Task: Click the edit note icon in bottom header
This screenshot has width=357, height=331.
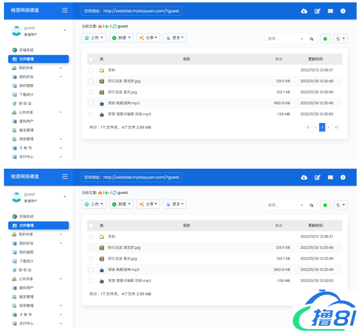Action: pos(317,177)
